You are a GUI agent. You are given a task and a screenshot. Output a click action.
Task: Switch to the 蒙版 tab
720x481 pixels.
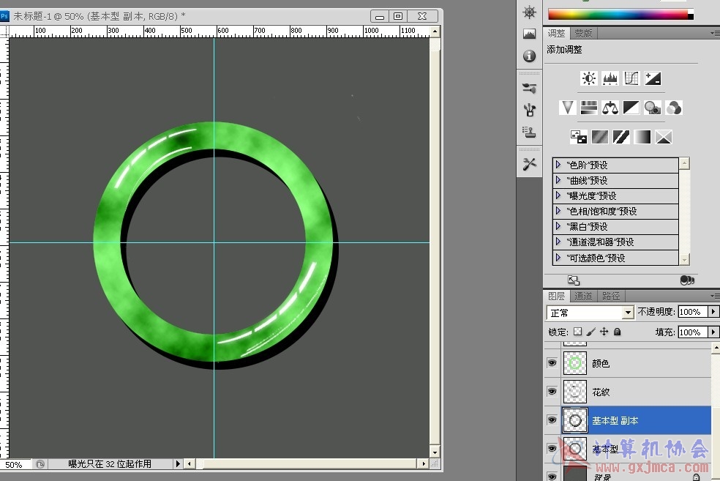(584, 33)
